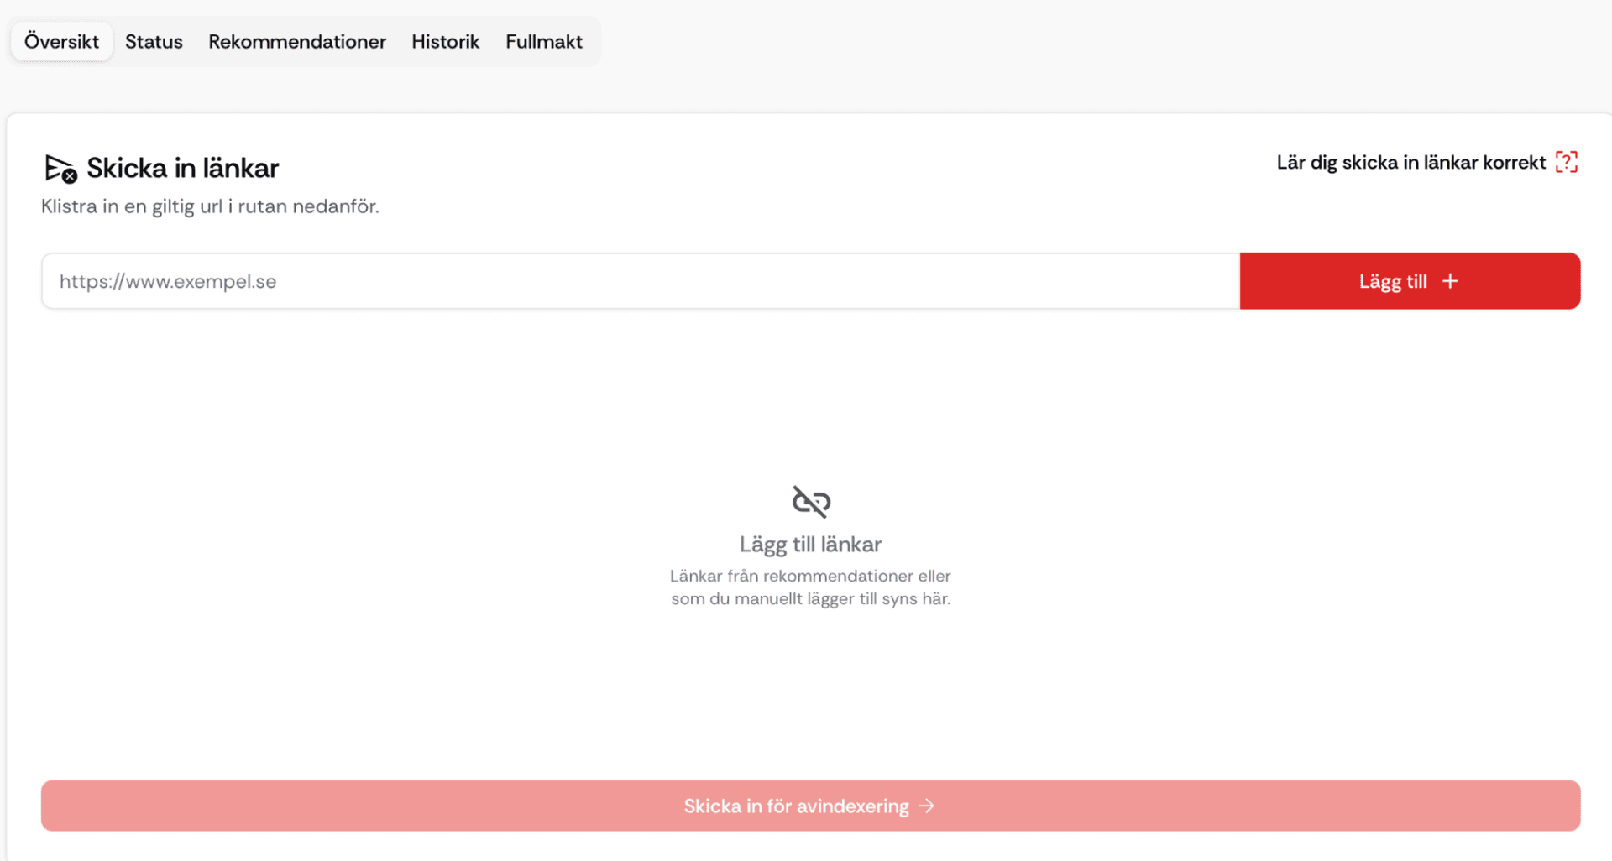Switch to the Status tab
Screen dimensions: 1612x861
coord(154,42)
